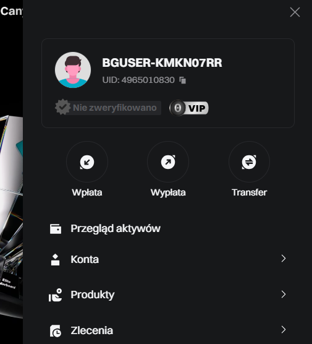Expand Konta with its chevron arrow

point(284,259)
